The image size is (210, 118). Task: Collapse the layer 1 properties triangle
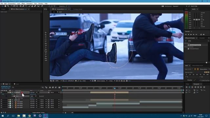(x=9, y=92)
